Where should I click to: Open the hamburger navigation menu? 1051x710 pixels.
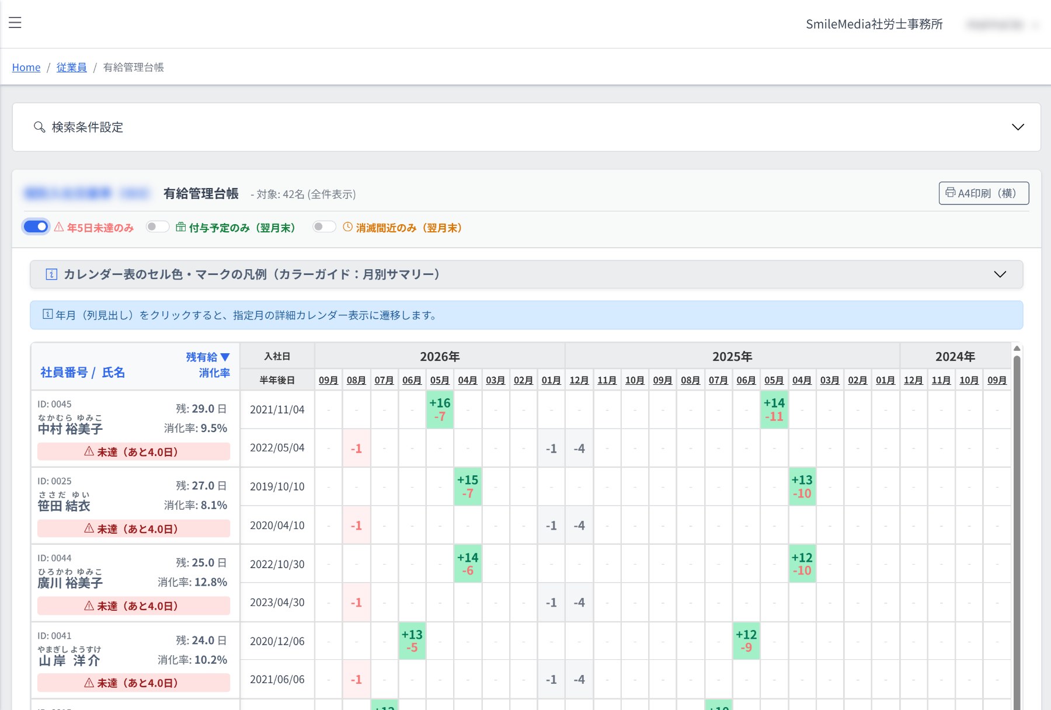tap(15, 23)
